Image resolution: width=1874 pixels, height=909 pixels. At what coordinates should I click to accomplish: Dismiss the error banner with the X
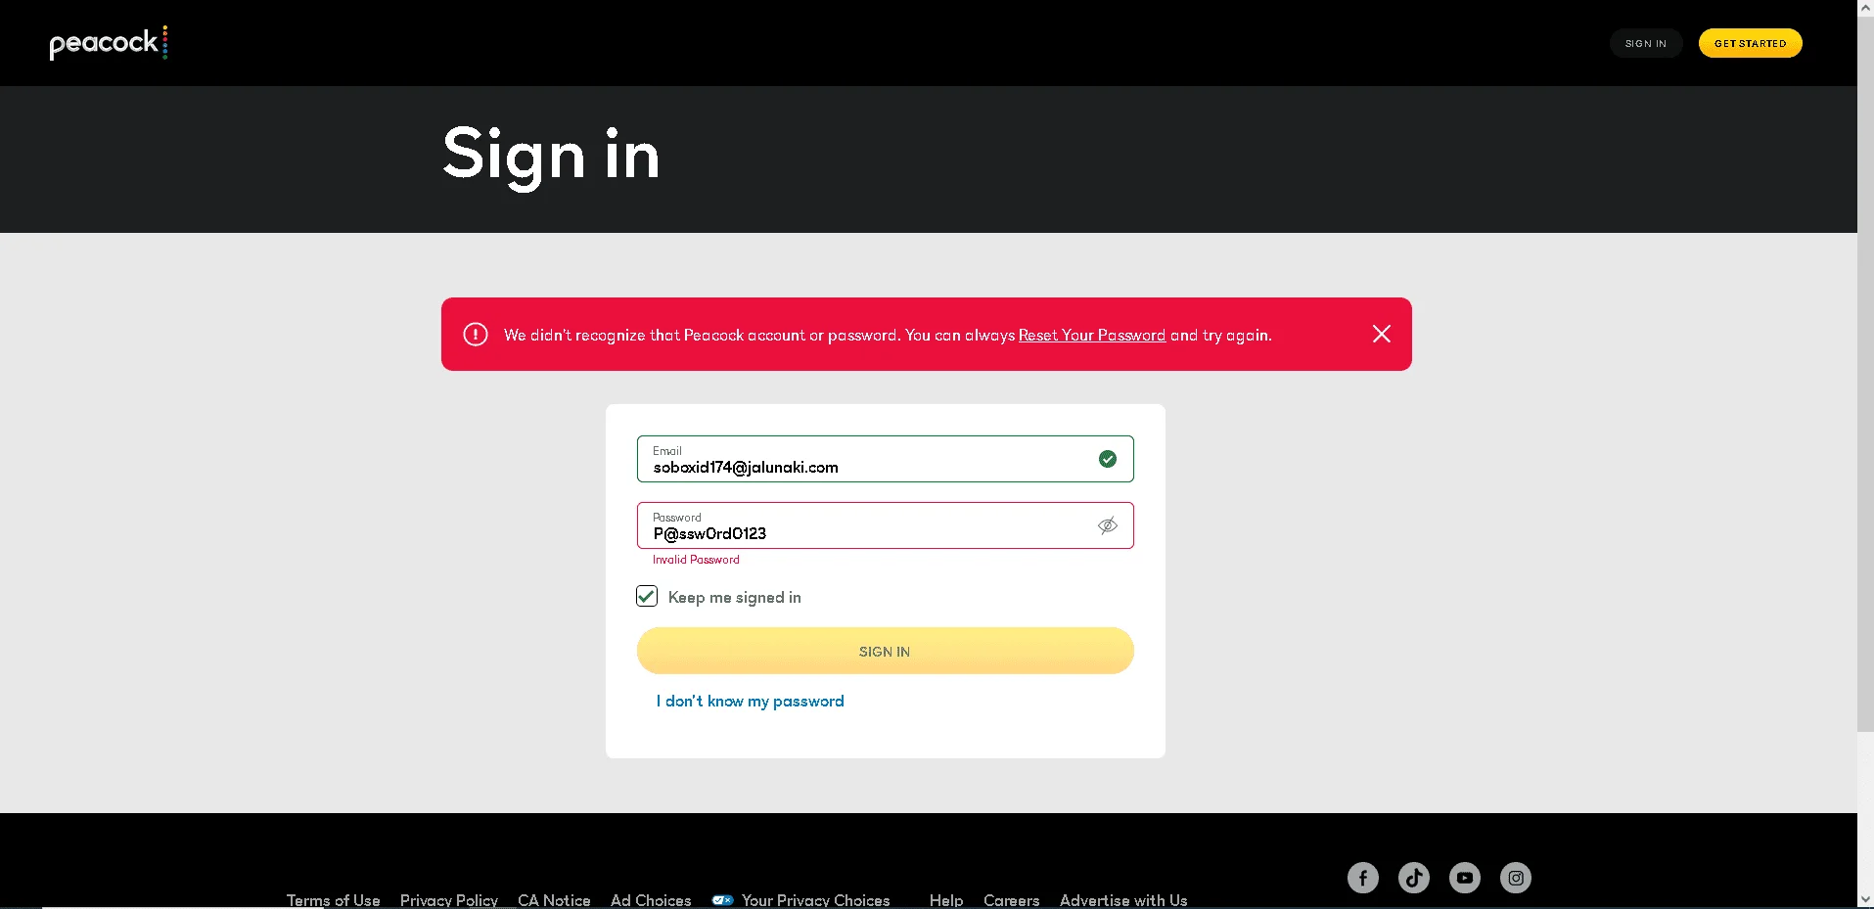pos(1381,335)
